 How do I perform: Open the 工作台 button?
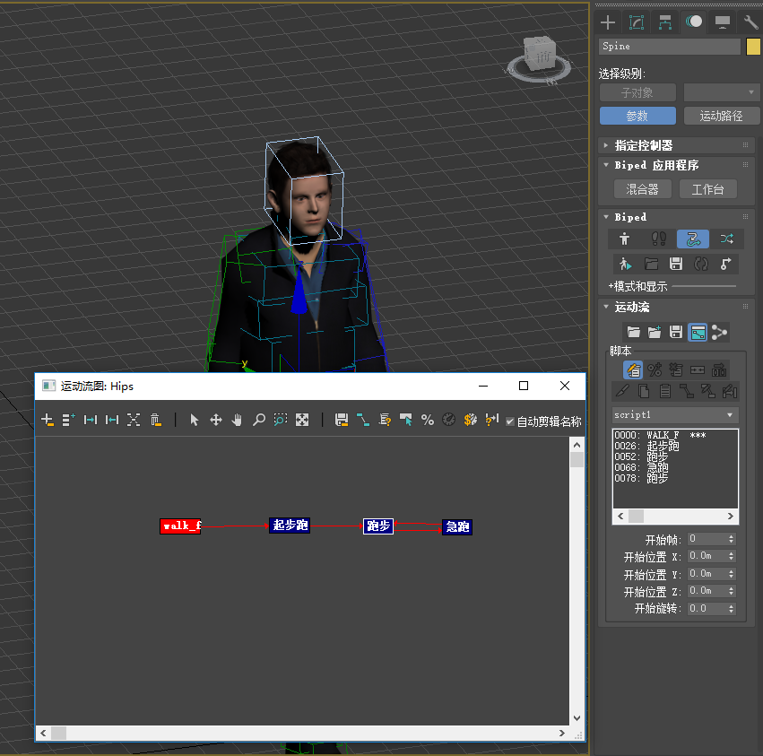tap(708, 189)
